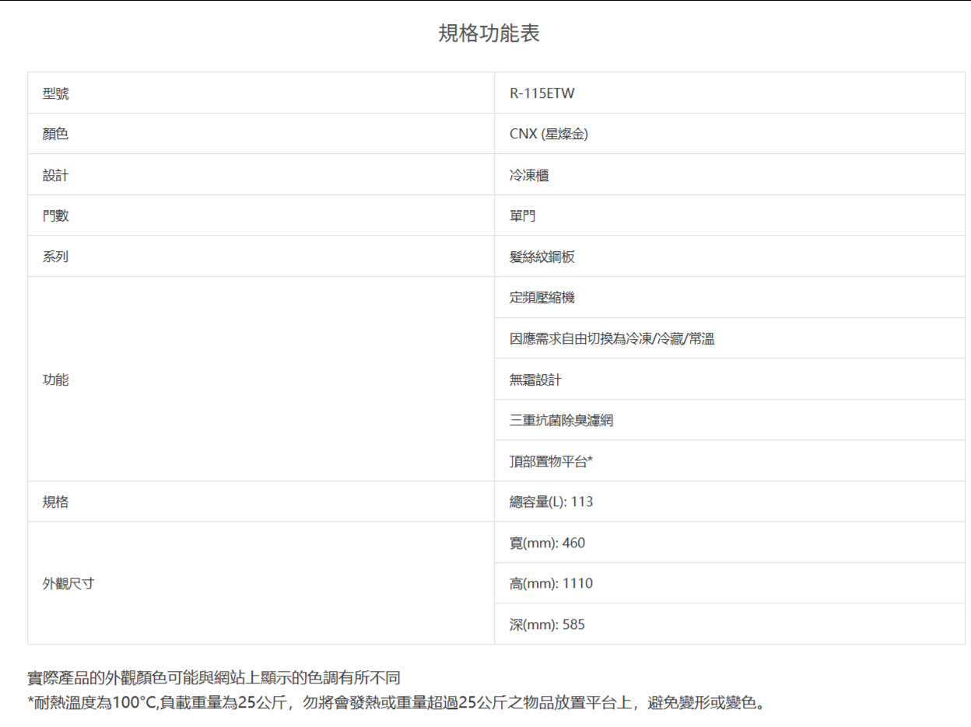Click the 定頻壓縮機 feature row
This screenshot has height=727, width=971.
point(542,297)
